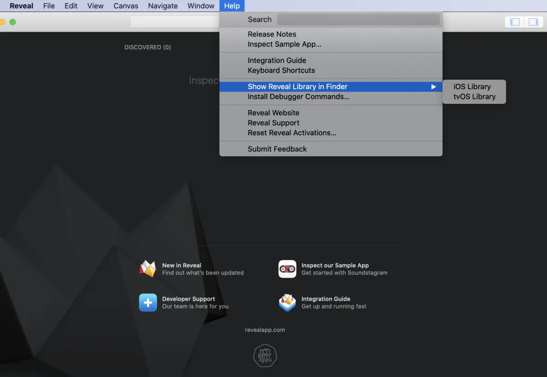Click the New in Reveal icon
547x377 pixels.
pos(148,269)
